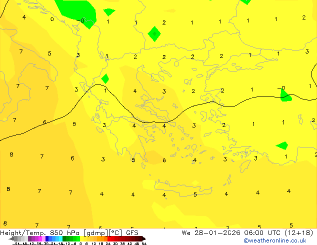Click the green diamond-shaped cold patch on map

[154, 34]
